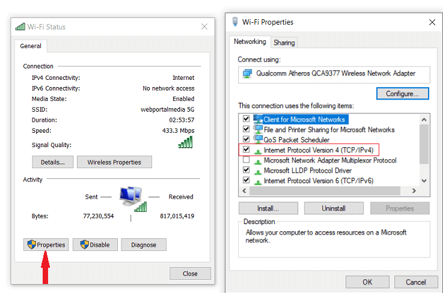Click the QoS Packet Scheduler icon

[258, 139]
